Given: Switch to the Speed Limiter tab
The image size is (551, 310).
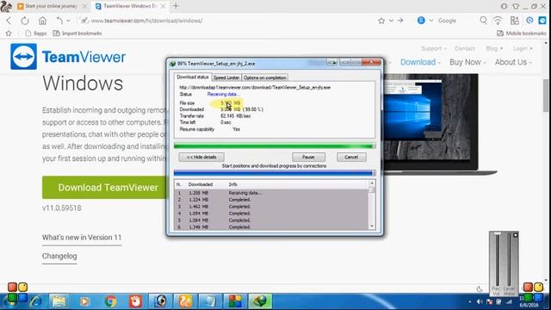Looking at the screenshot, I should pos(226,77).
